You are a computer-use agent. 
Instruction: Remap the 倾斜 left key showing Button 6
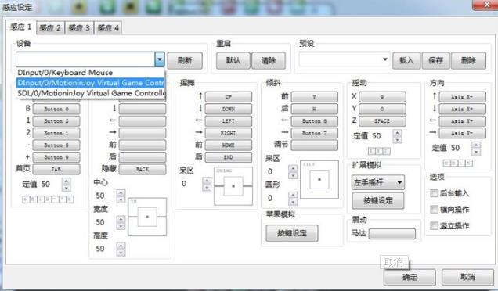315,121
